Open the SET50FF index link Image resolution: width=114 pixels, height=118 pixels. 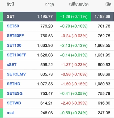pos(15,36)
